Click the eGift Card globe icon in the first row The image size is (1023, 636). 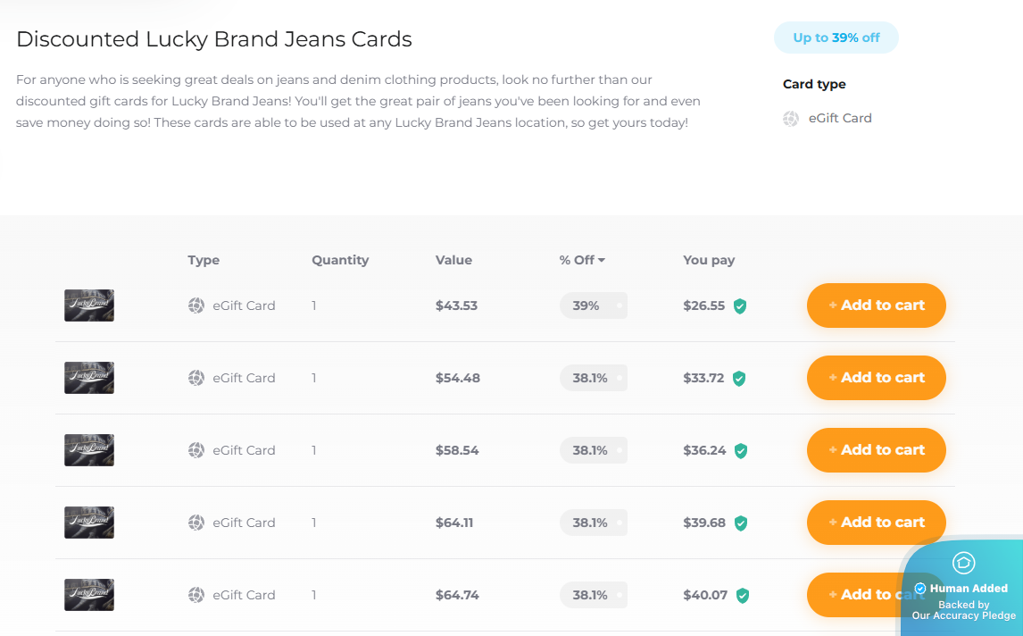[195, 305]
